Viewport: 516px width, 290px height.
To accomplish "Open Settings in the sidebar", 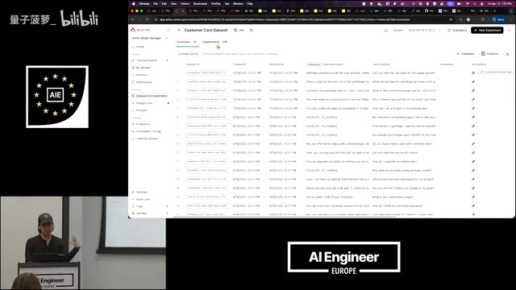I will 142,192.
